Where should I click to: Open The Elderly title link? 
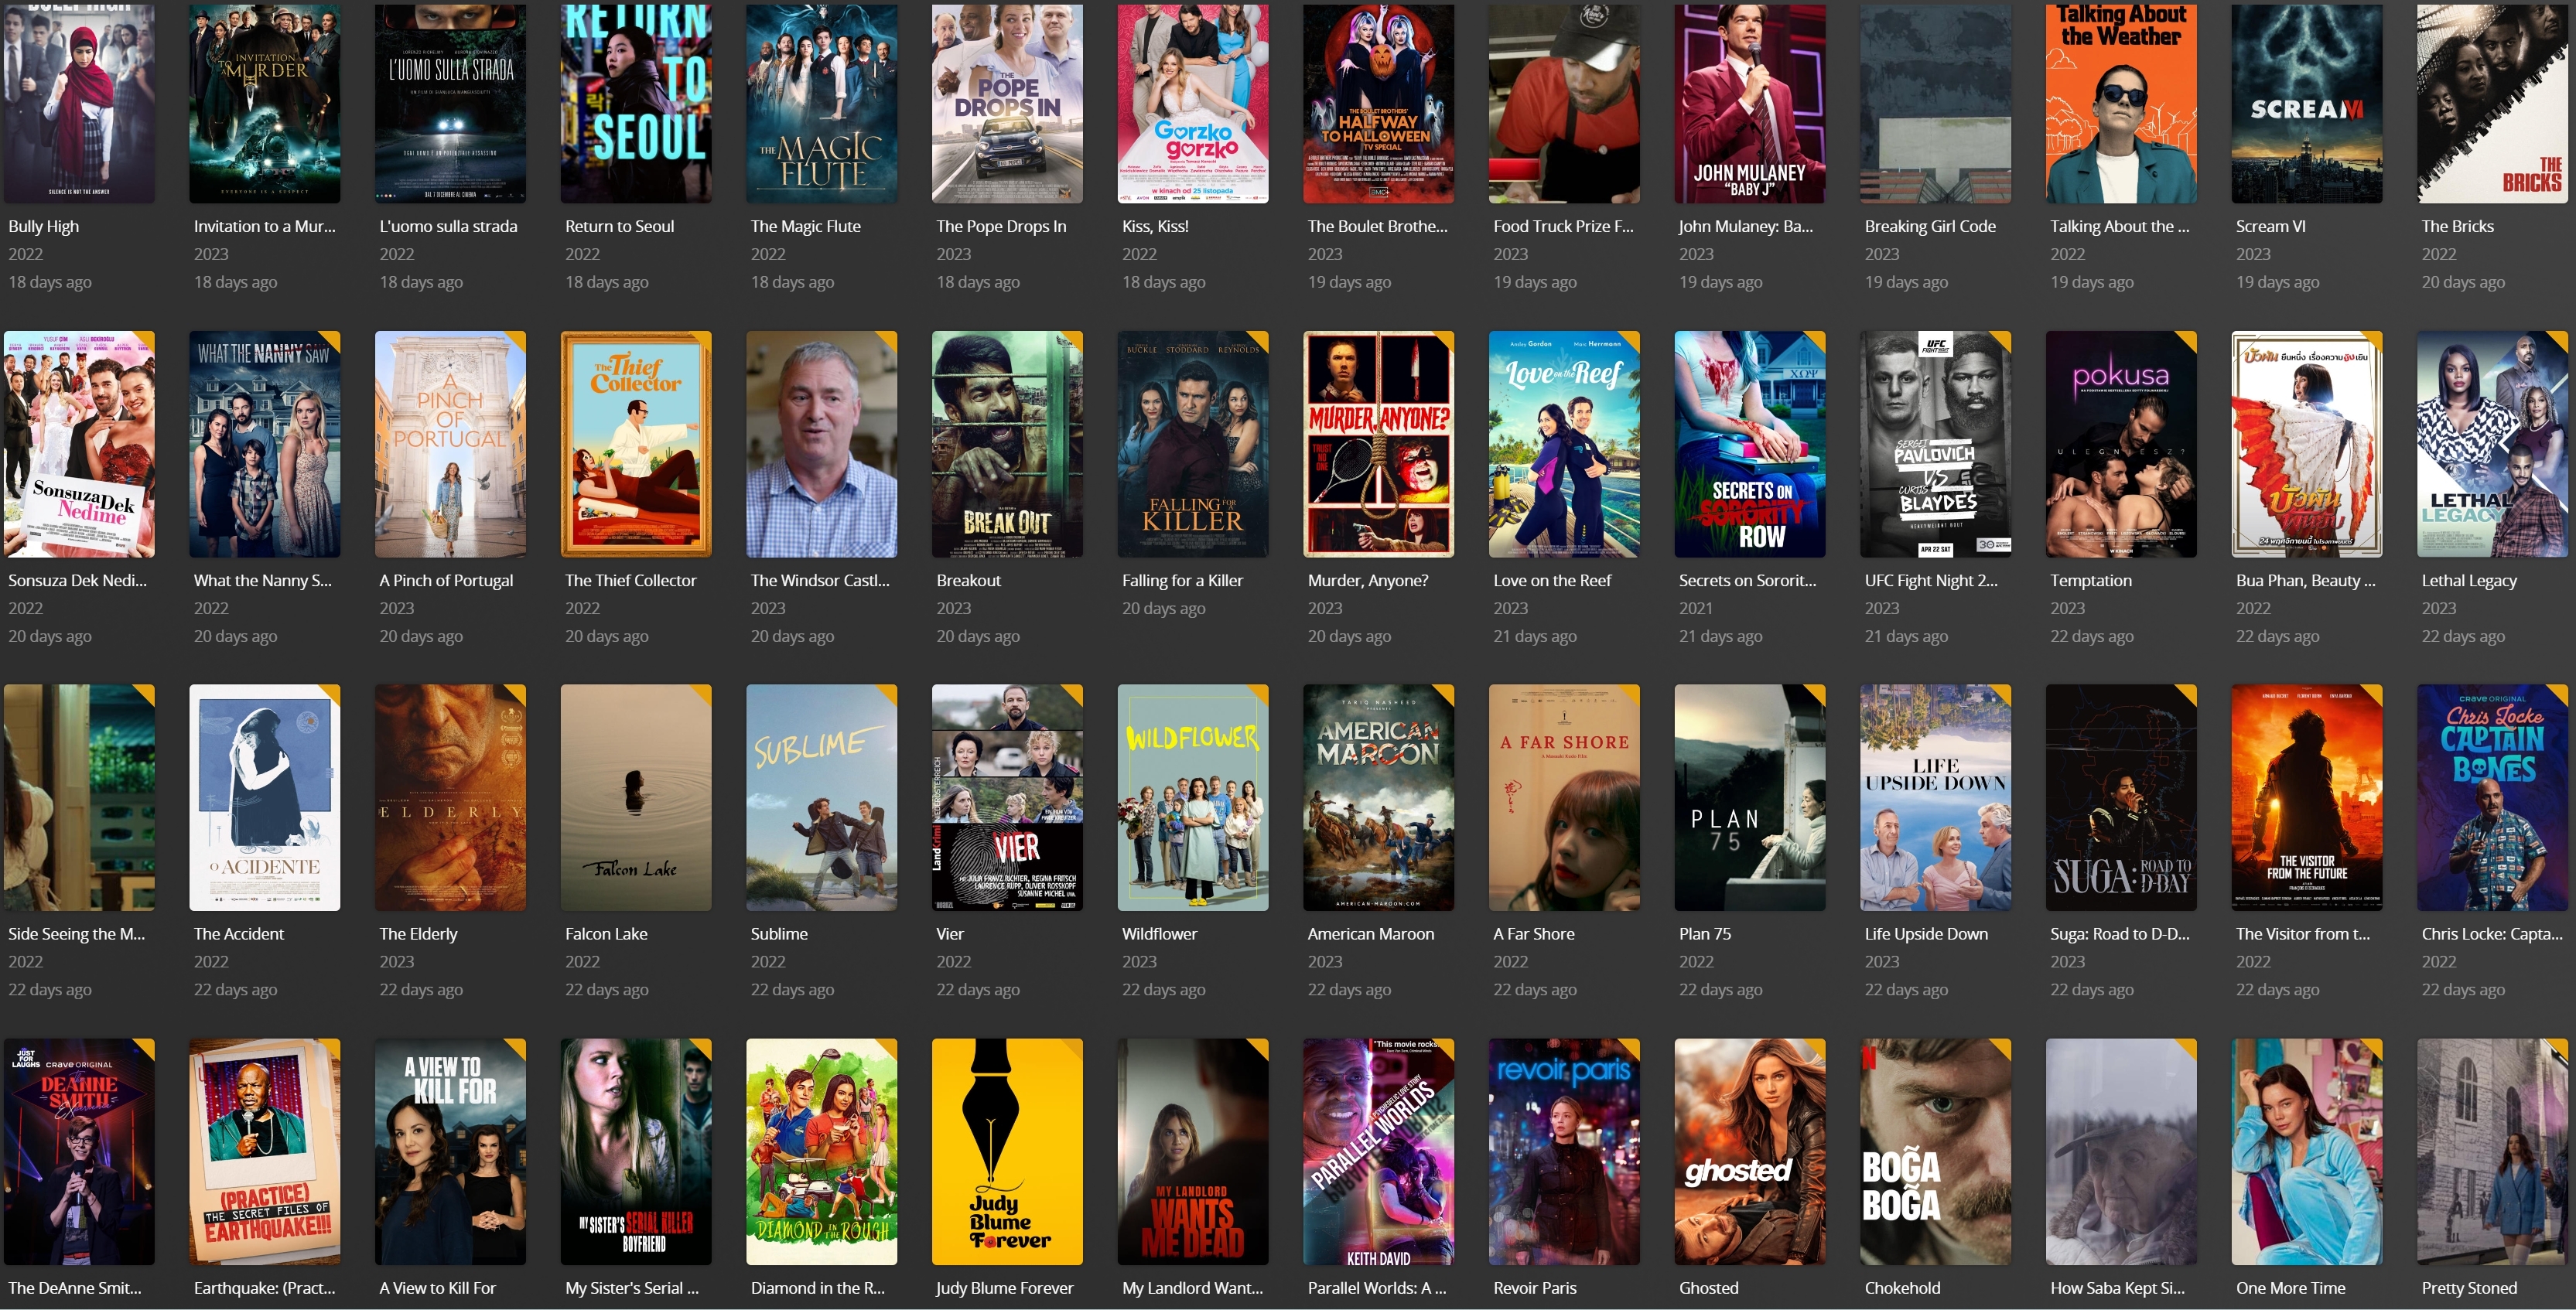tap(419, 934)
